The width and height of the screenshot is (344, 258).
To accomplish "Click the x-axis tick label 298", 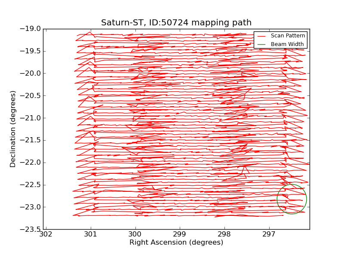I will [x=224, y=234].
